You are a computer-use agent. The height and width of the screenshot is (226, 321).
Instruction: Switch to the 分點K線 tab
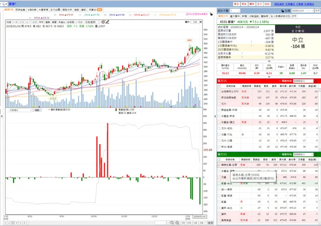[32, 10]
